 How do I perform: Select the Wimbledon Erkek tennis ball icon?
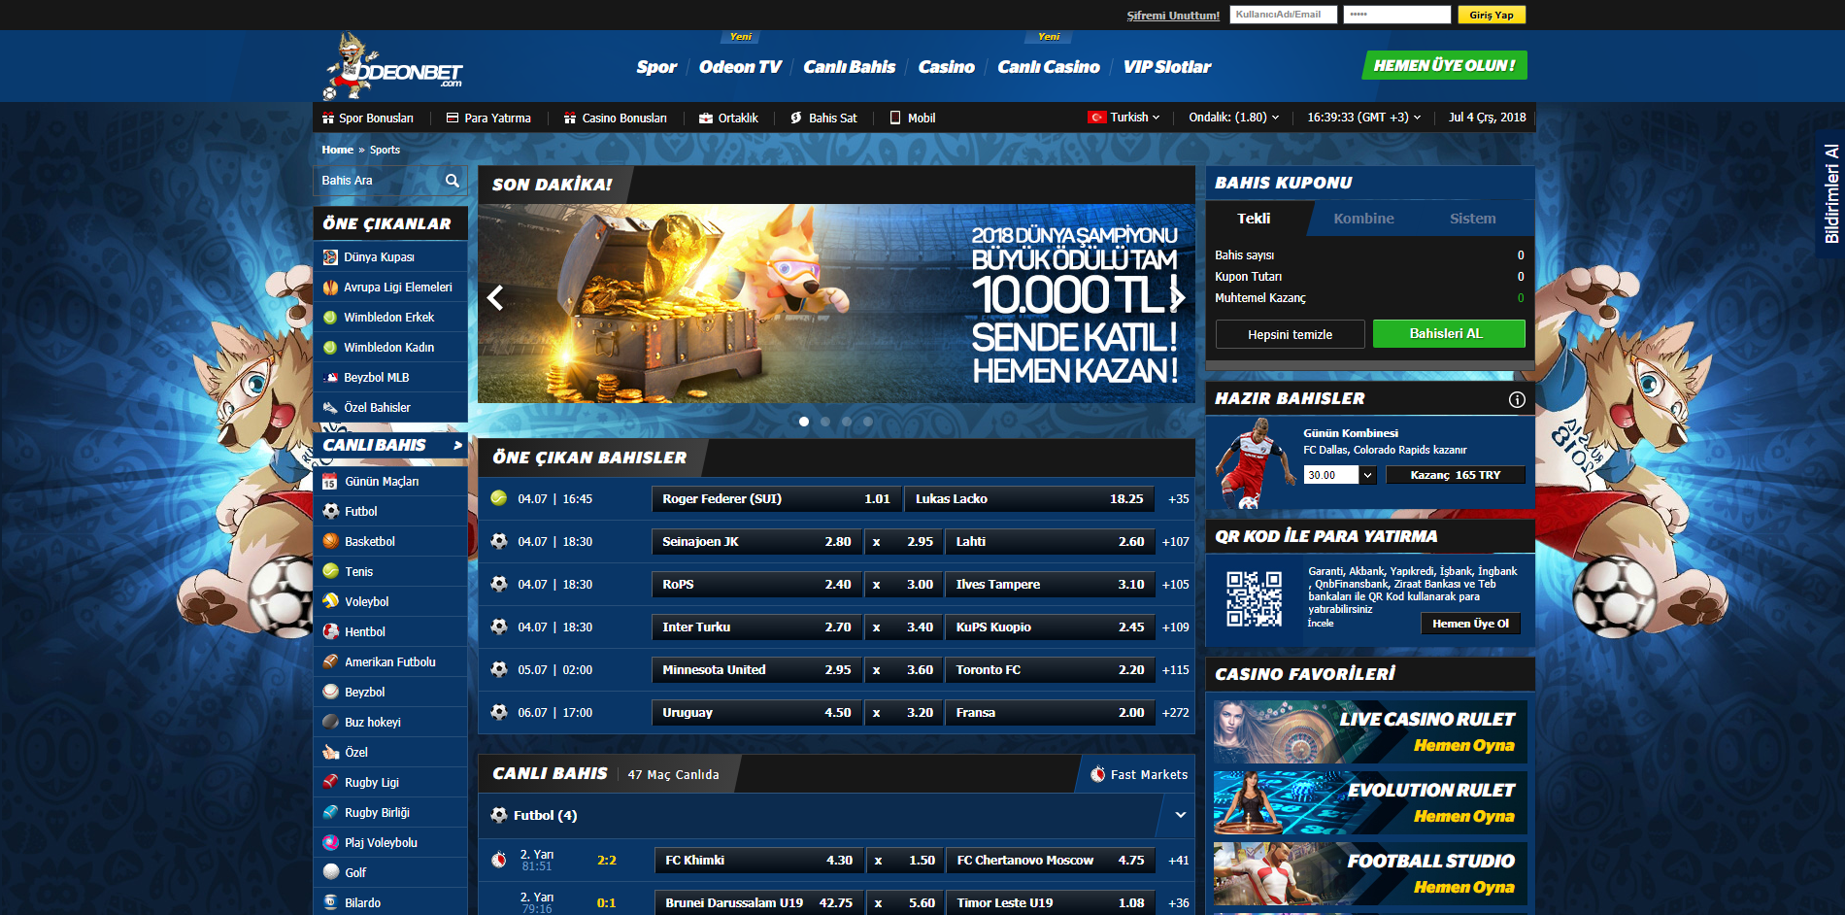coord(330,318)
